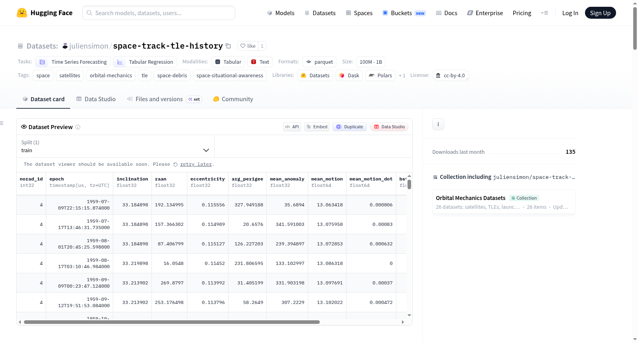Open the Orbital Mechanics Datasets collection
The height and width of the screenshot is (343, 638).
[504, 202]
